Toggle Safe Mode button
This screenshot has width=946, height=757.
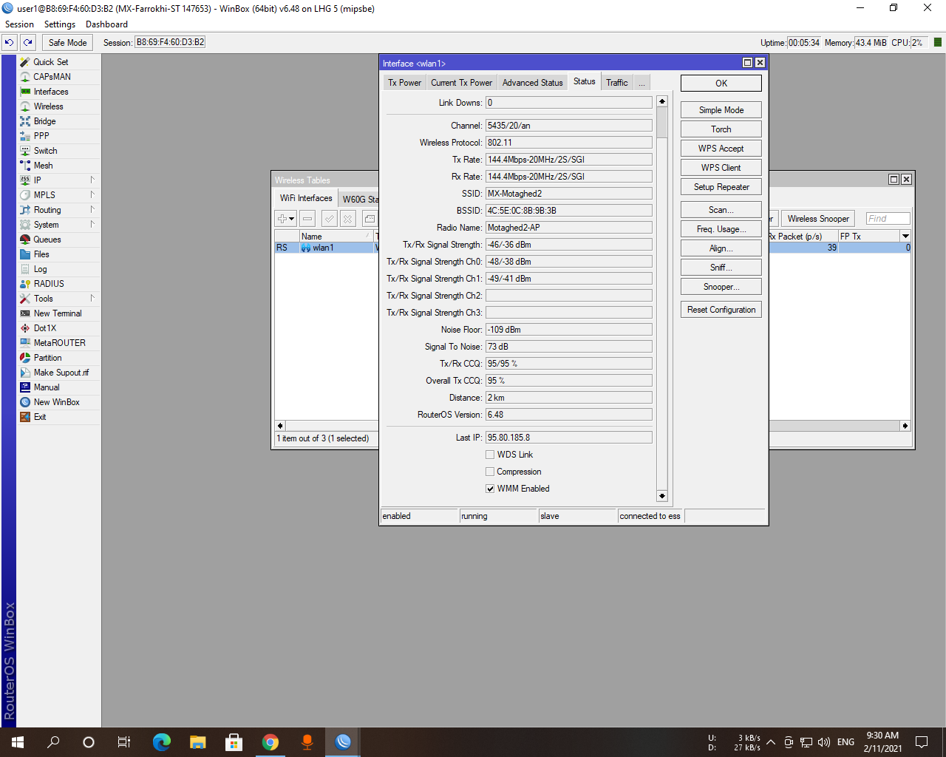click(x=67, y=43)
